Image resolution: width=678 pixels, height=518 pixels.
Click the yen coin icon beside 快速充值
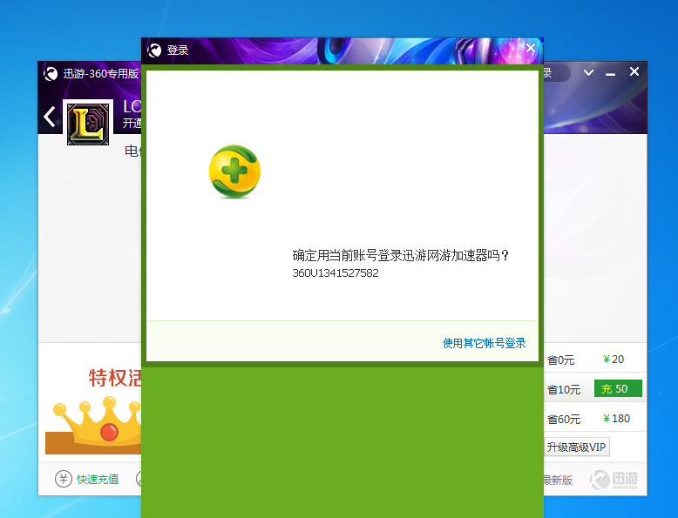pos(63,479)
